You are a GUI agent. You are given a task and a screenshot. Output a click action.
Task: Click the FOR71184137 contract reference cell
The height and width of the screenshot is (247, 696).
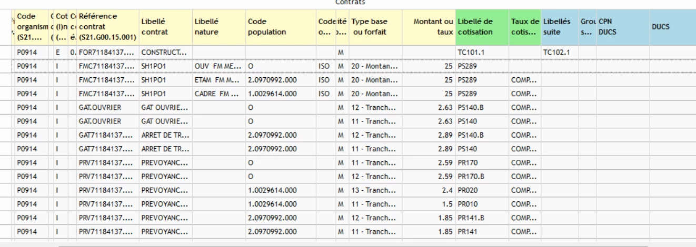pyautogui.click(x=107, y=53)
